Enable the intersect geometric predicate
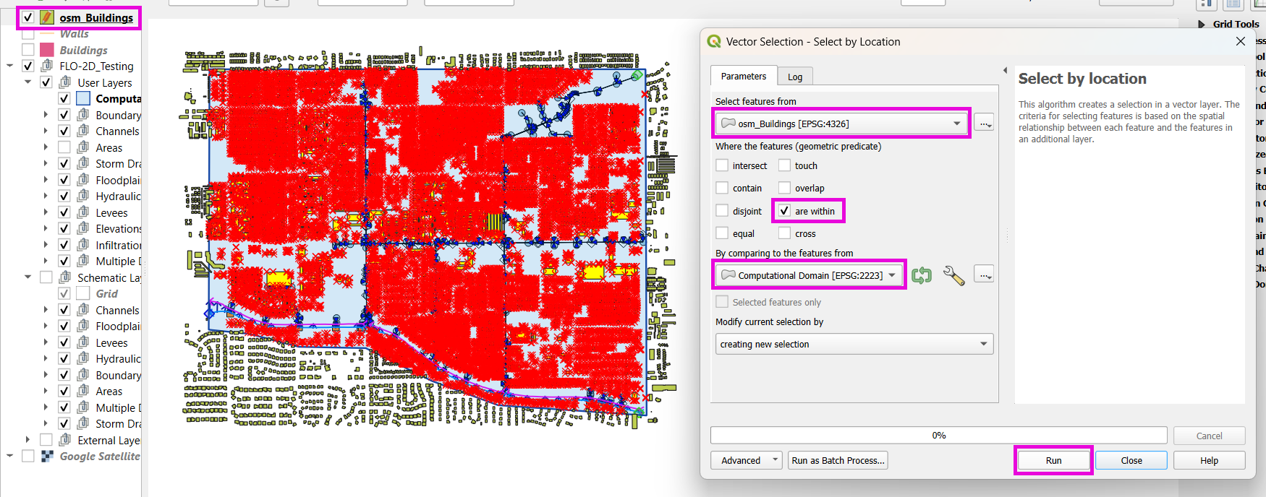Screen dimensions: 1266x497 pos(722,165)
